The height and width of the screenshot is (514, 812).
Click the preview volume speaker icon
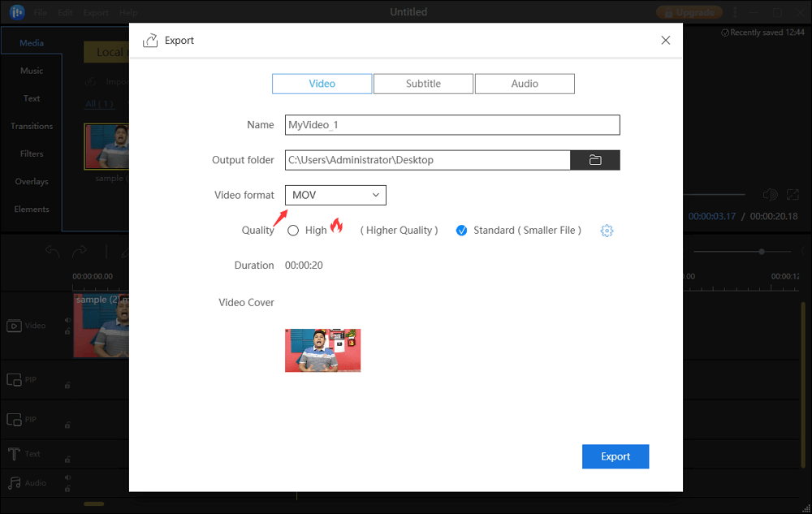click(770, 195)
